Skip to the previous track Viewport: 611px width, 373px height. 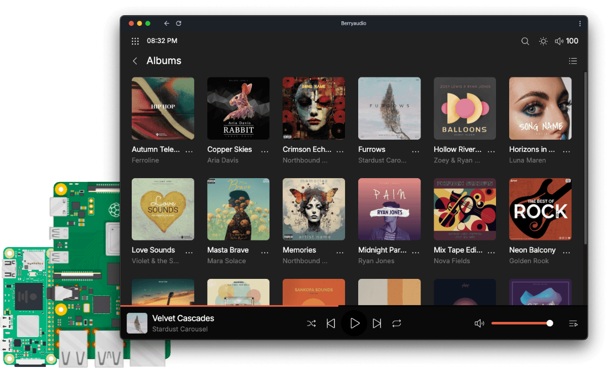[331, 323]
